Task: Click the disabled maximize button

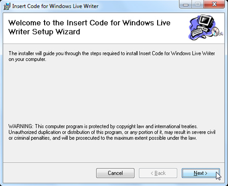Action: click(x=198, y=4)
